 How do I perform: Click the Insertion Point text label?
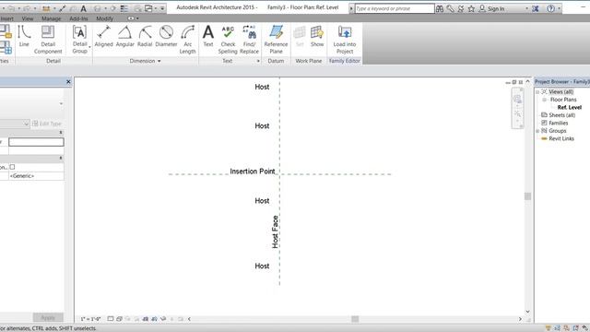coord(252,172)
